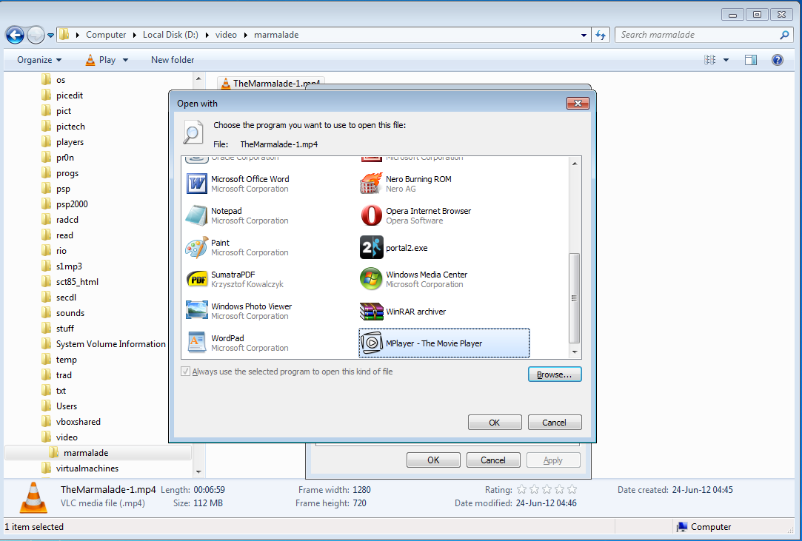Open the Play dropdown arrow
802x541 pixels.
point(125,60)
